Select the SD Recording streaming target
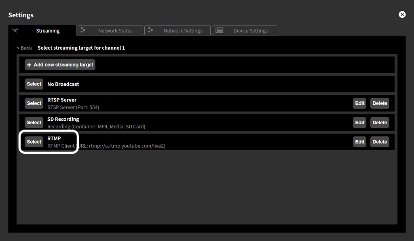 (34, 122)
